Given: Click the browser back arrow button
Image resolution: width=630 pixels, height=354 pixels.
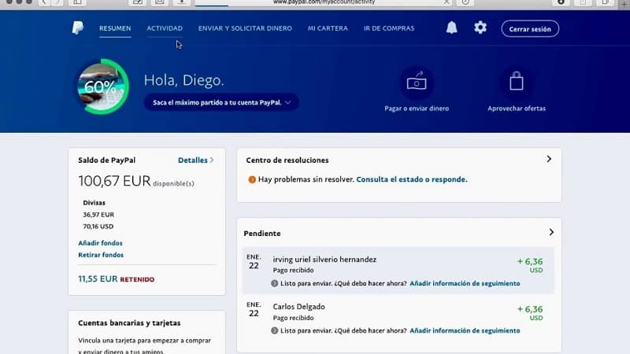Looking at the screenshot, I should point(44,2).
